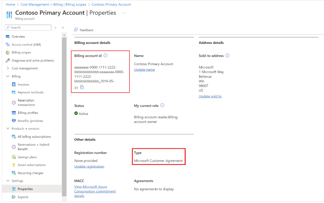Click the billing account icon beside title
Screen dimensions: 324x203
click(x=9, y=15)
